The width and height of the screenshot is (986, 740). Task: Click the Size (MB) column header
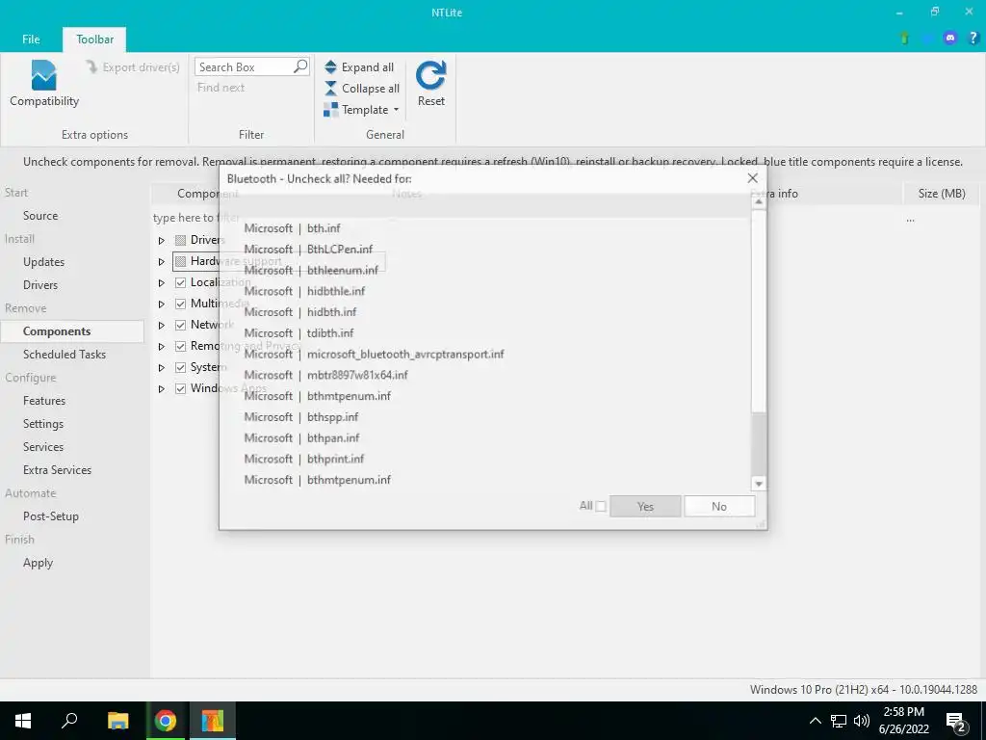pyautogui.click(x=942, y=193)
